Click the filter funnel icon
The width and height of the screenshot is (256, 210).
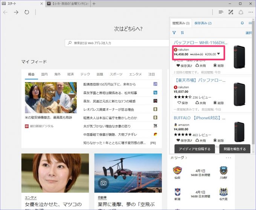pyautogui.click(x=174, y=33)
